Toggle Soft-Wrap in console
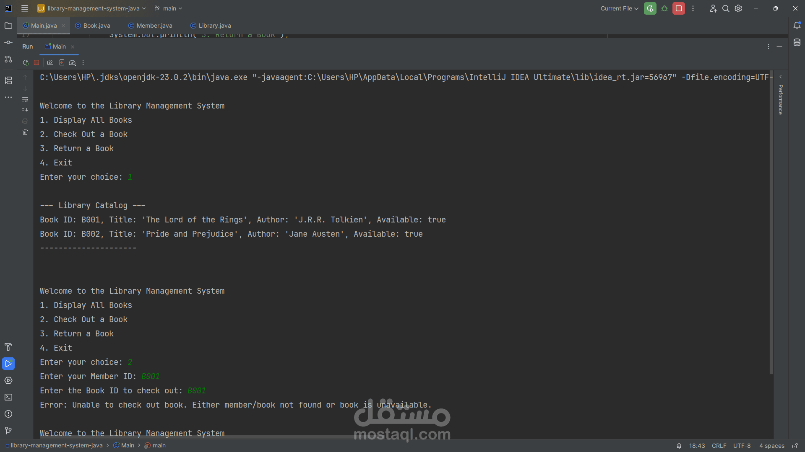805x452 pixels. pos(25,99)
